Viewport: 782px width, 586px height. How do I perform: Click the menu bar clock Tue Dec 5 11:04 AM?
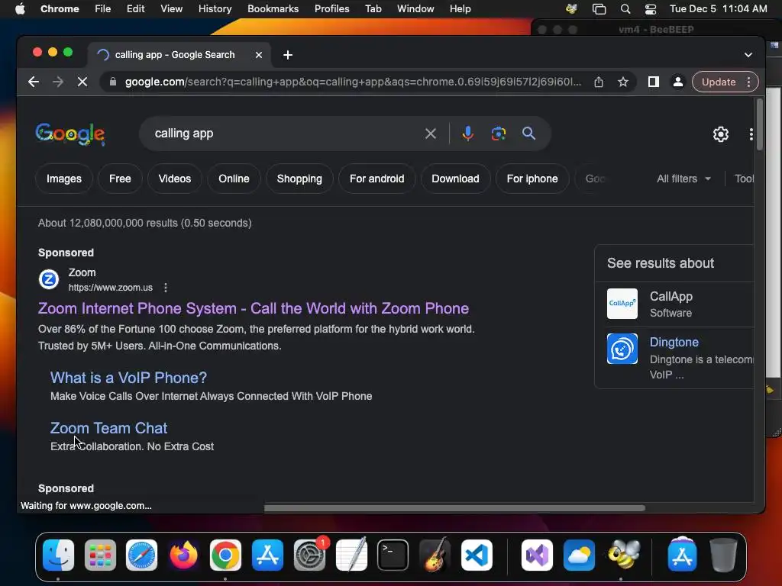[x=718, y=9]
